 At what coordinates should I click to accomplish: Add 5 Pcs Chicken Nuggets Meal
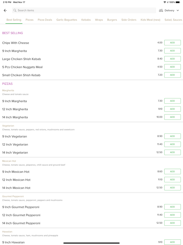point(172,67)
